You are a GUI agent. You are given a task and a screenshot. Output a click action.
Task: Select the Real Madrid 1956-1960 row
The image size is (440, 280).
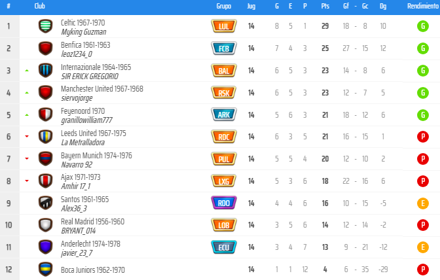coord(220,225)
